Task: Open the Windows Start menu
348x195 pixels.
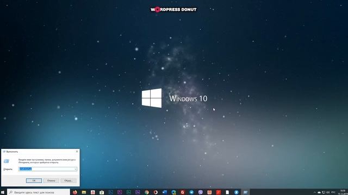Action: click(x=3, y=192)
